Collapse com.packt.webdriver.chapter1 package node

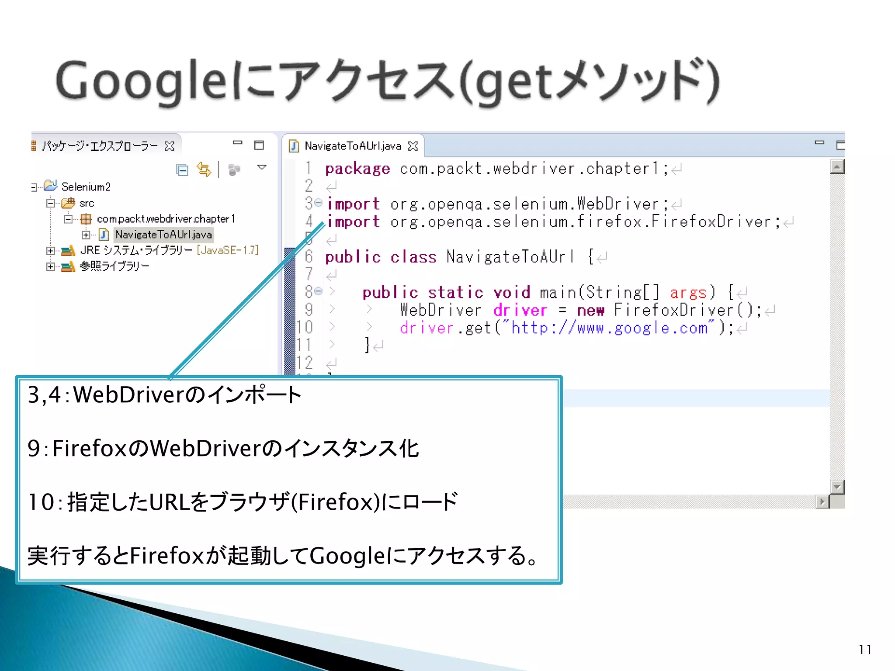coord(68,218)
